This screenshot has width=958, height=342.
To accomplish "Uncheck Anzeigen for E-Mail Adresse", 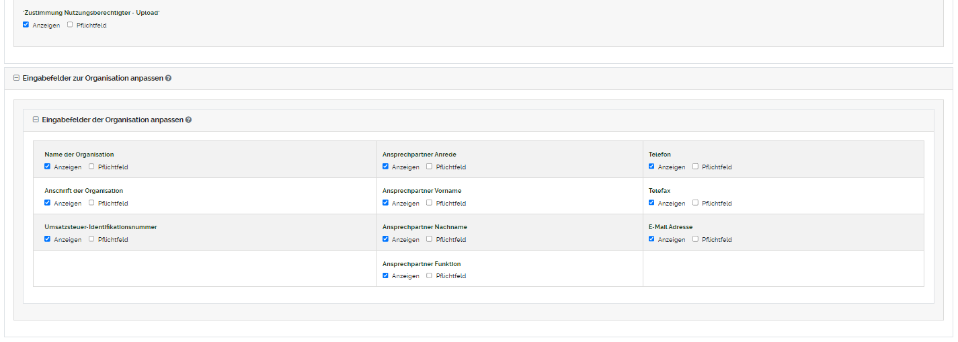I will (651, 239).
